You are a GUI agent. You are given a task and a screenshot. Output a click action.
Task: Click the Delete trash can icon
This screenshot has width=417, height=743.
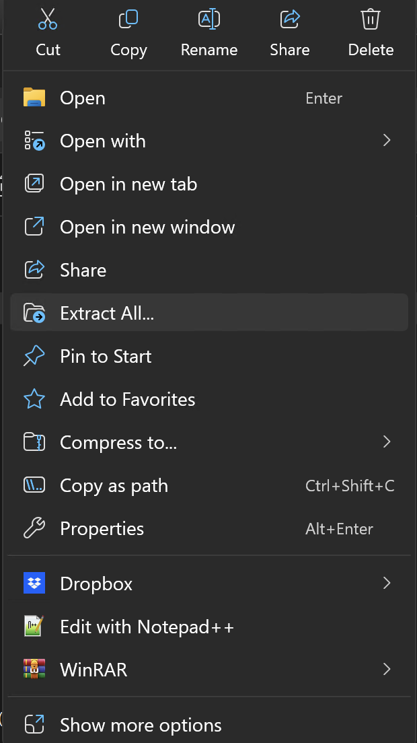pos(371,19)
